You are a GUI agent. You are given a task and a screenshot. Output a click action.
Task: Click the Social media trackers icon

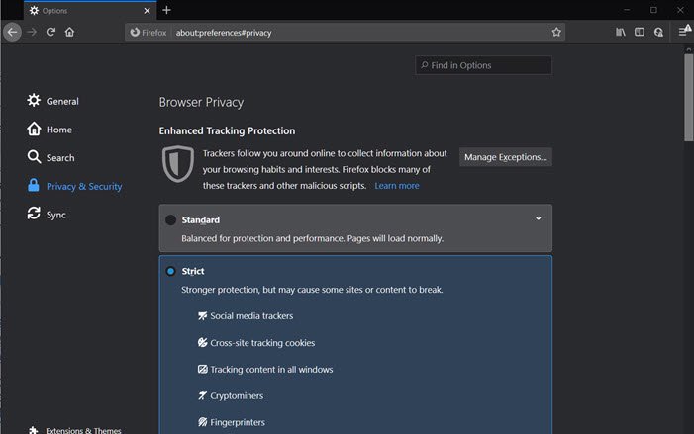(202, 316)
